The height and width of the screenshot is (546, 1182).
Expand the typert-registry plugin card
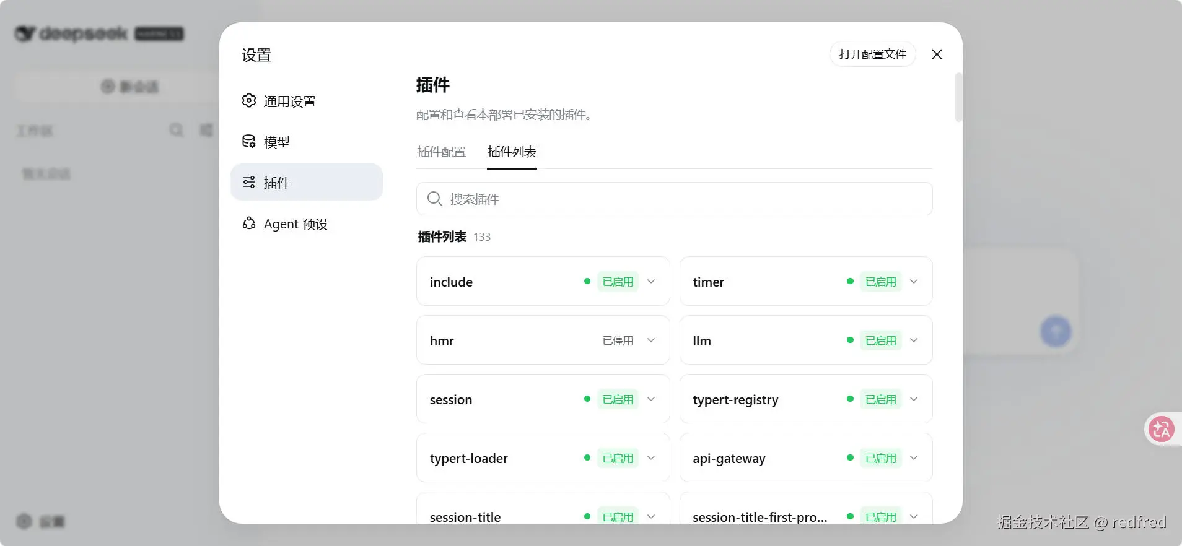914,399
